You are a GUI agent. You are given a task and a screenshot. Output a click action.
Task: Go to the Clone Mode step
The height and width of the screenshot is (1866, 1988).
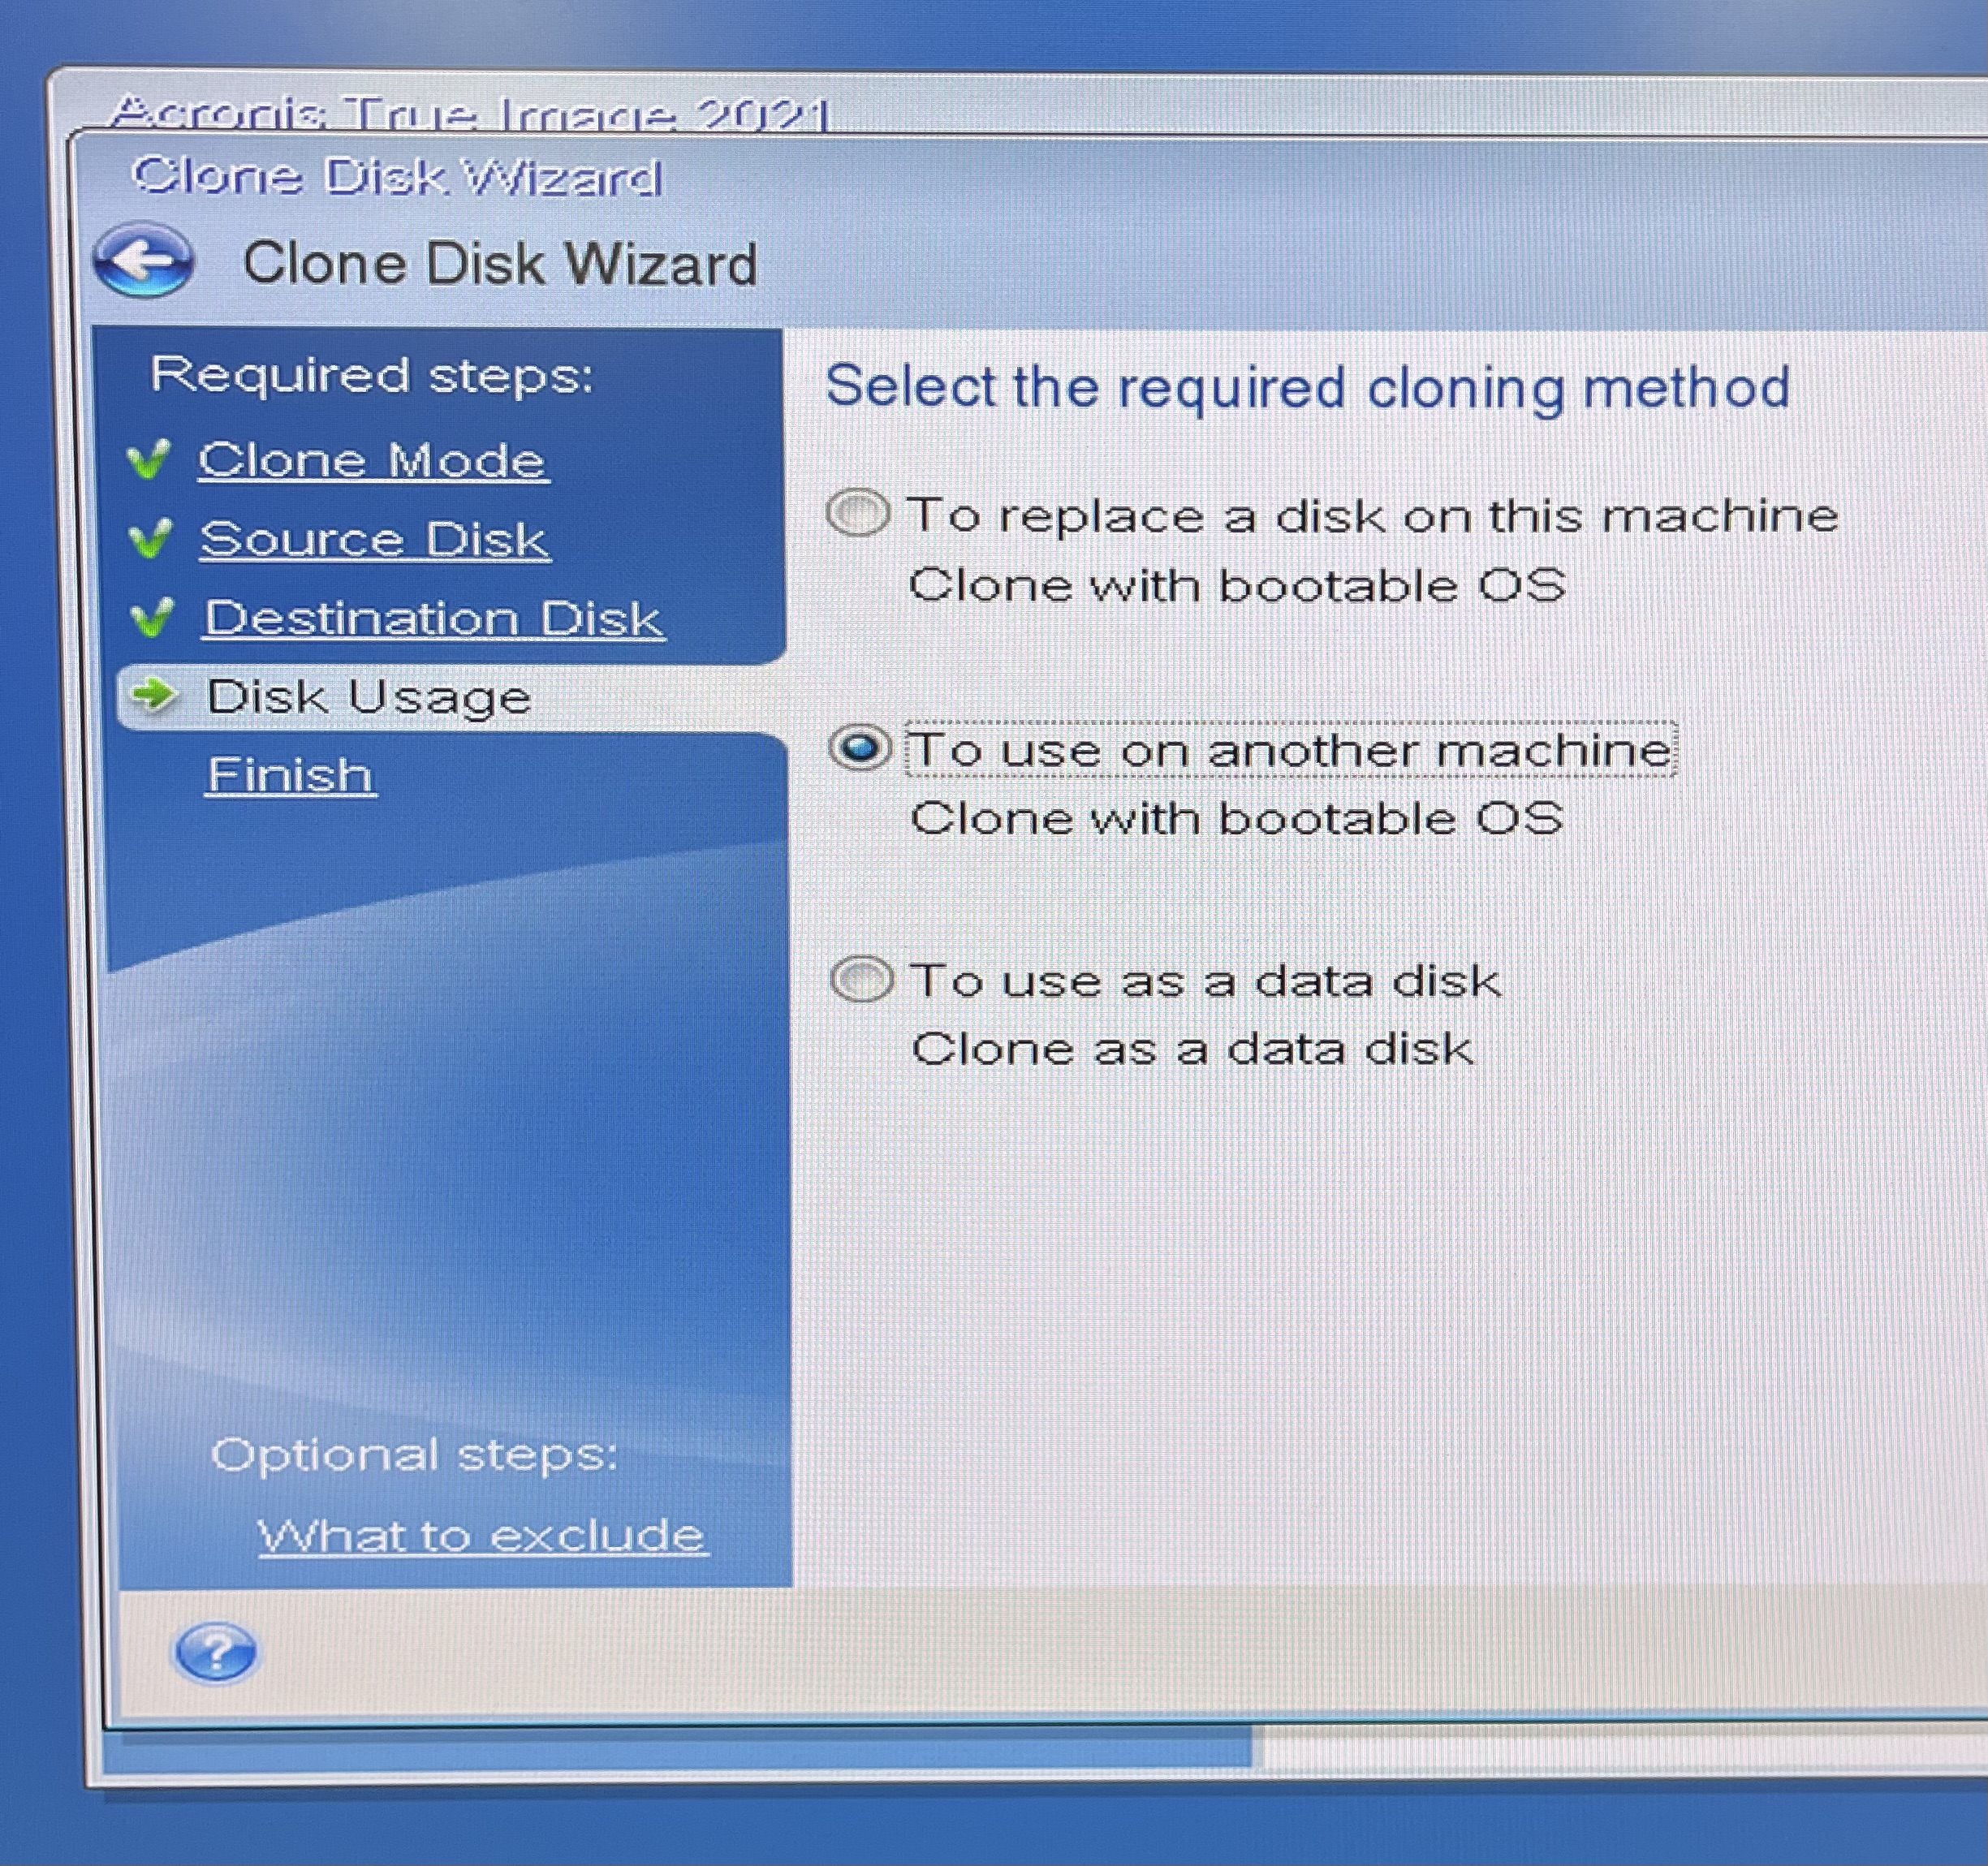(372, 461)
